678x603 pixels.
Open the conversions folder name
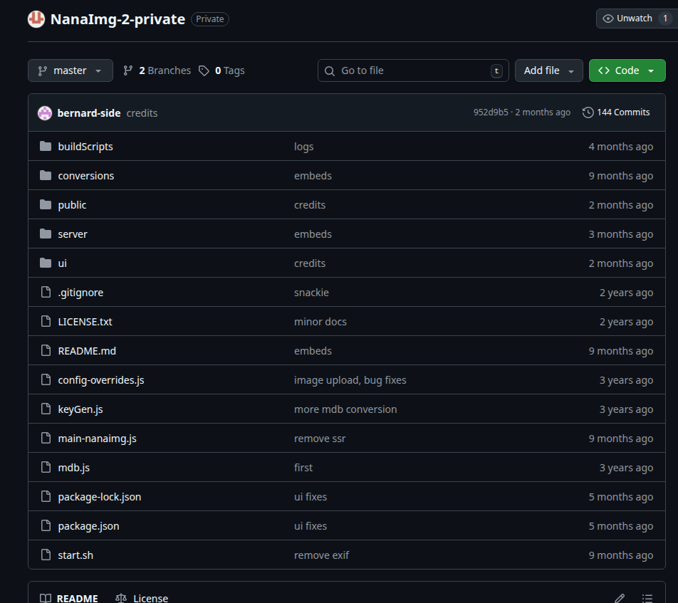tap(86, 176)
